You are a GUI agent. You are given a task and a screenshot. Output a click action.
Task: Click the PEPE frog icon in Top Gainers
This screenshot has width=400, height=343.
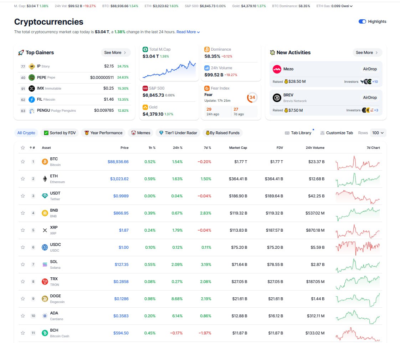click(32, 77)
